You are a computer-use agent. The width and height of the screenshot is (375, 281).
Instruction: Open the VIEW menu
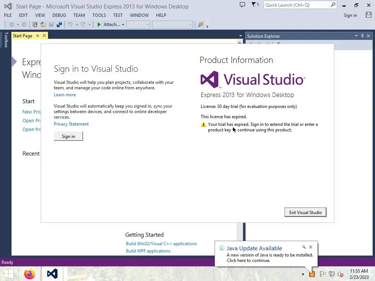(x=40, y=15)
